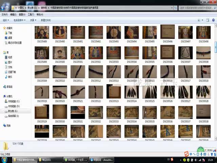Select 新加卷 (E:) in the address breadcrumb

coord(32,8)
